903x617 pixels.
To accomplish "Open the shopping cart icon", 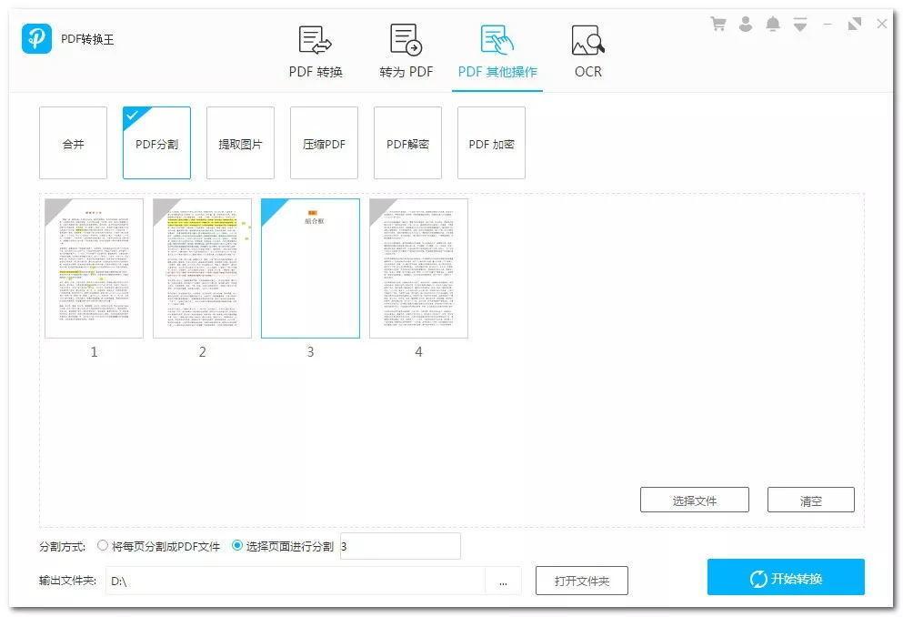I will click(717, 24).
